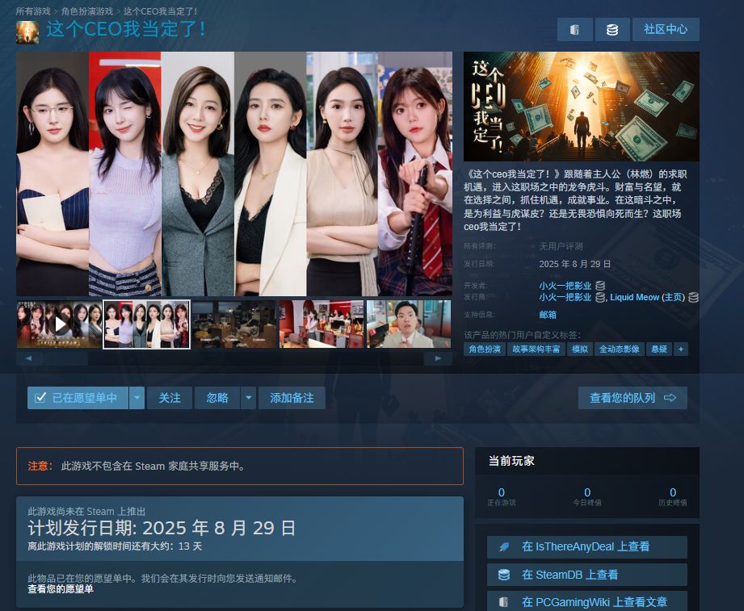Click 当前玩家 heading
This screenshot has width=744, height=611.
(x=511, y=461)
